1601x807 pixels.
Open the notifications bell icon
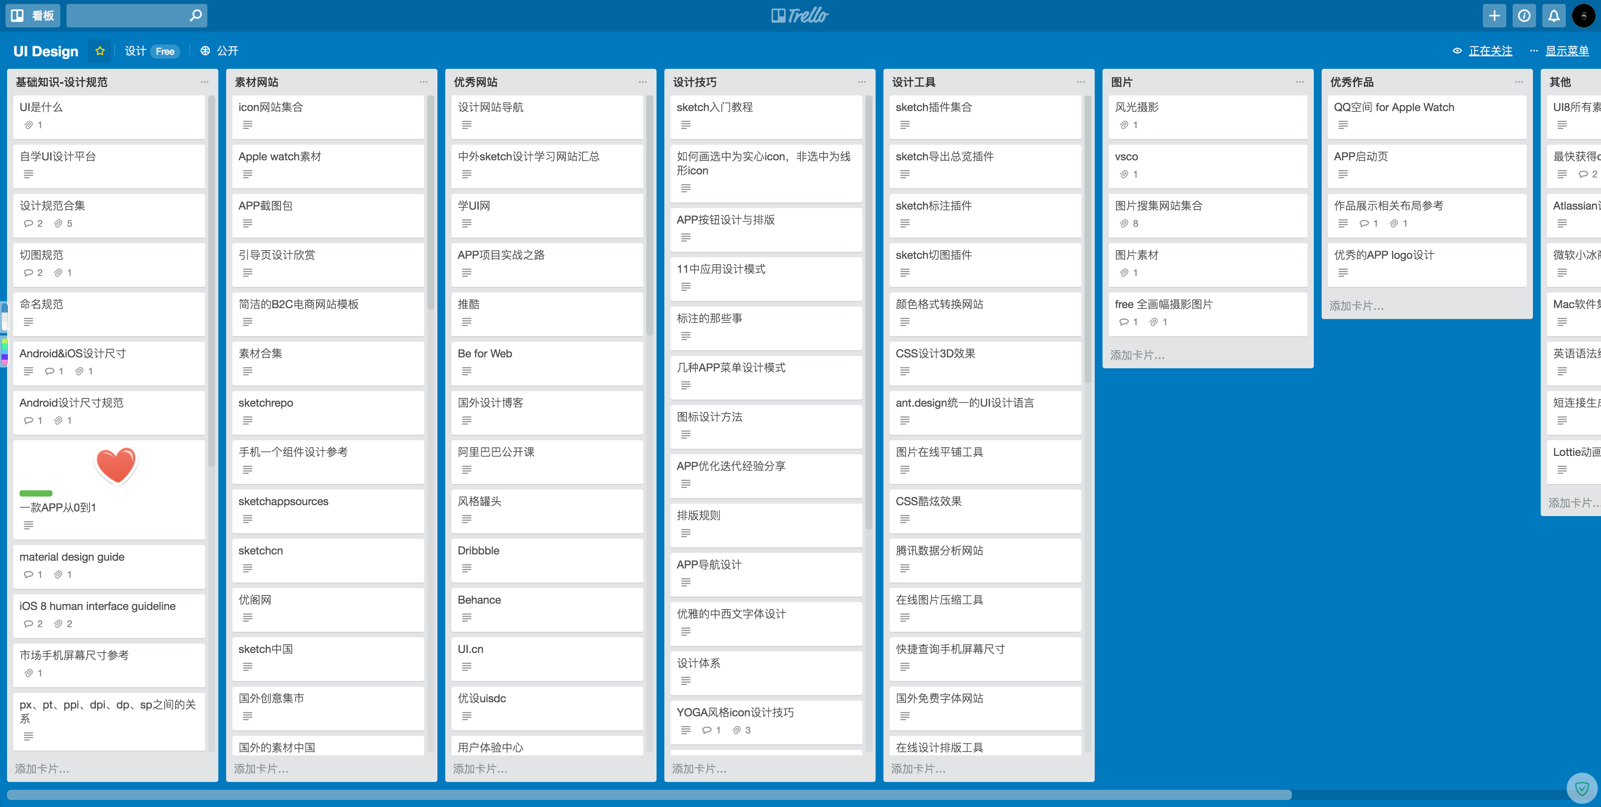click(1553, 16)
